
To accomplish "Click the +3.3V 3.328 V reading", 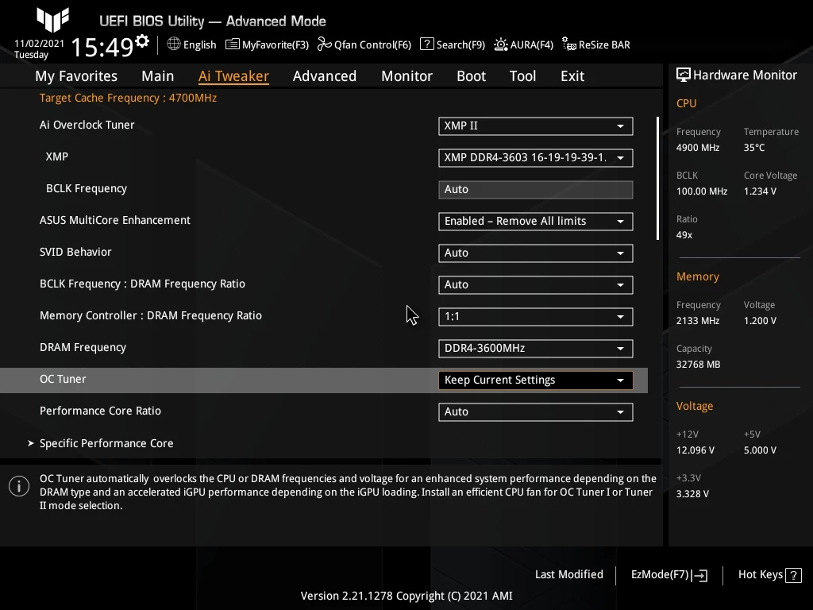I will tap(692, 494).
